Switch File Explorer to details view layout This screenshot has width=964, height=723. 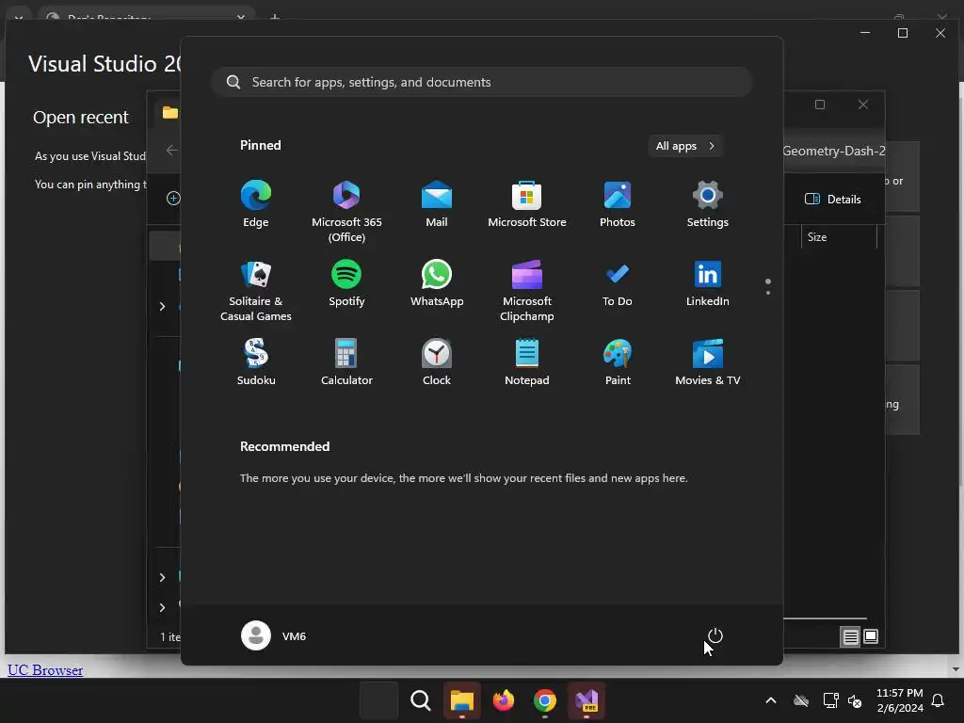point(850,637)
